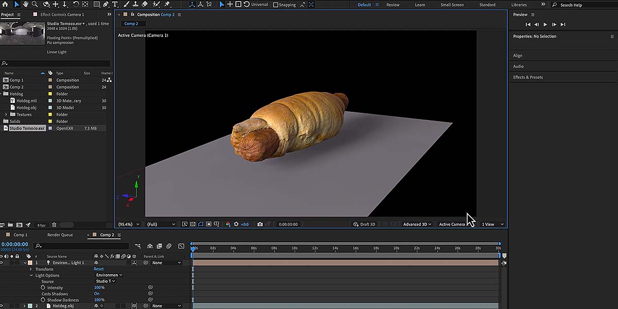Viewport: 618px width, 309px height.
Task: Expand the Textures folder in Project
Action: point(6,114)
